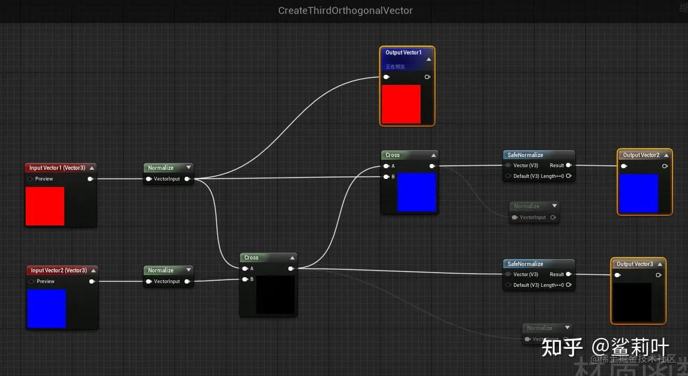Click Input Vector2 Preview input pin
688x376 pixels.
[32, 281]
